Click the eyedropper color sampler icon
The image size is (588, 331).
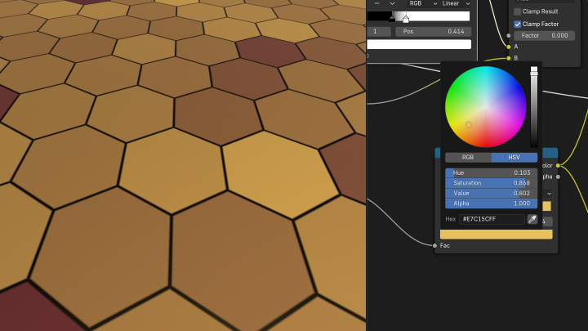[x=532, y=219]
